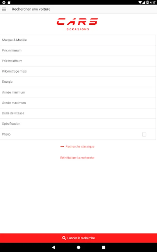Screen dimensions: 157x252
Task: Open the Energie dropdown
Action: 78,82
